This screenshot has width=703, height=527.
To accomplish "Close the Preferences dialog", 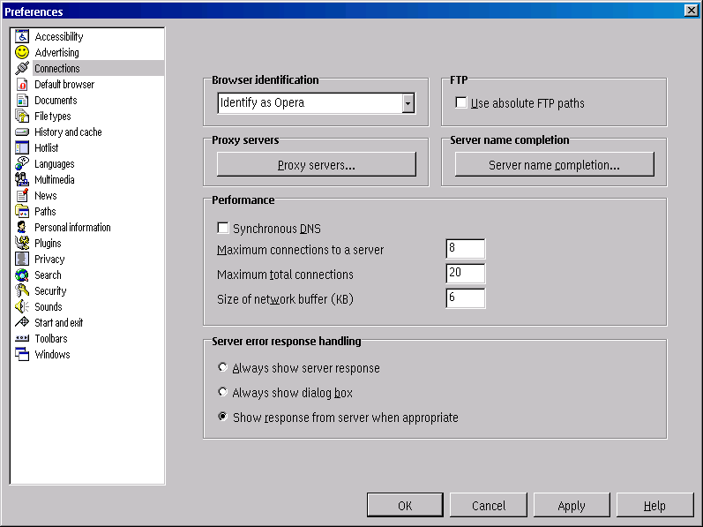I will pyautogui.click(x=691, y=11).
